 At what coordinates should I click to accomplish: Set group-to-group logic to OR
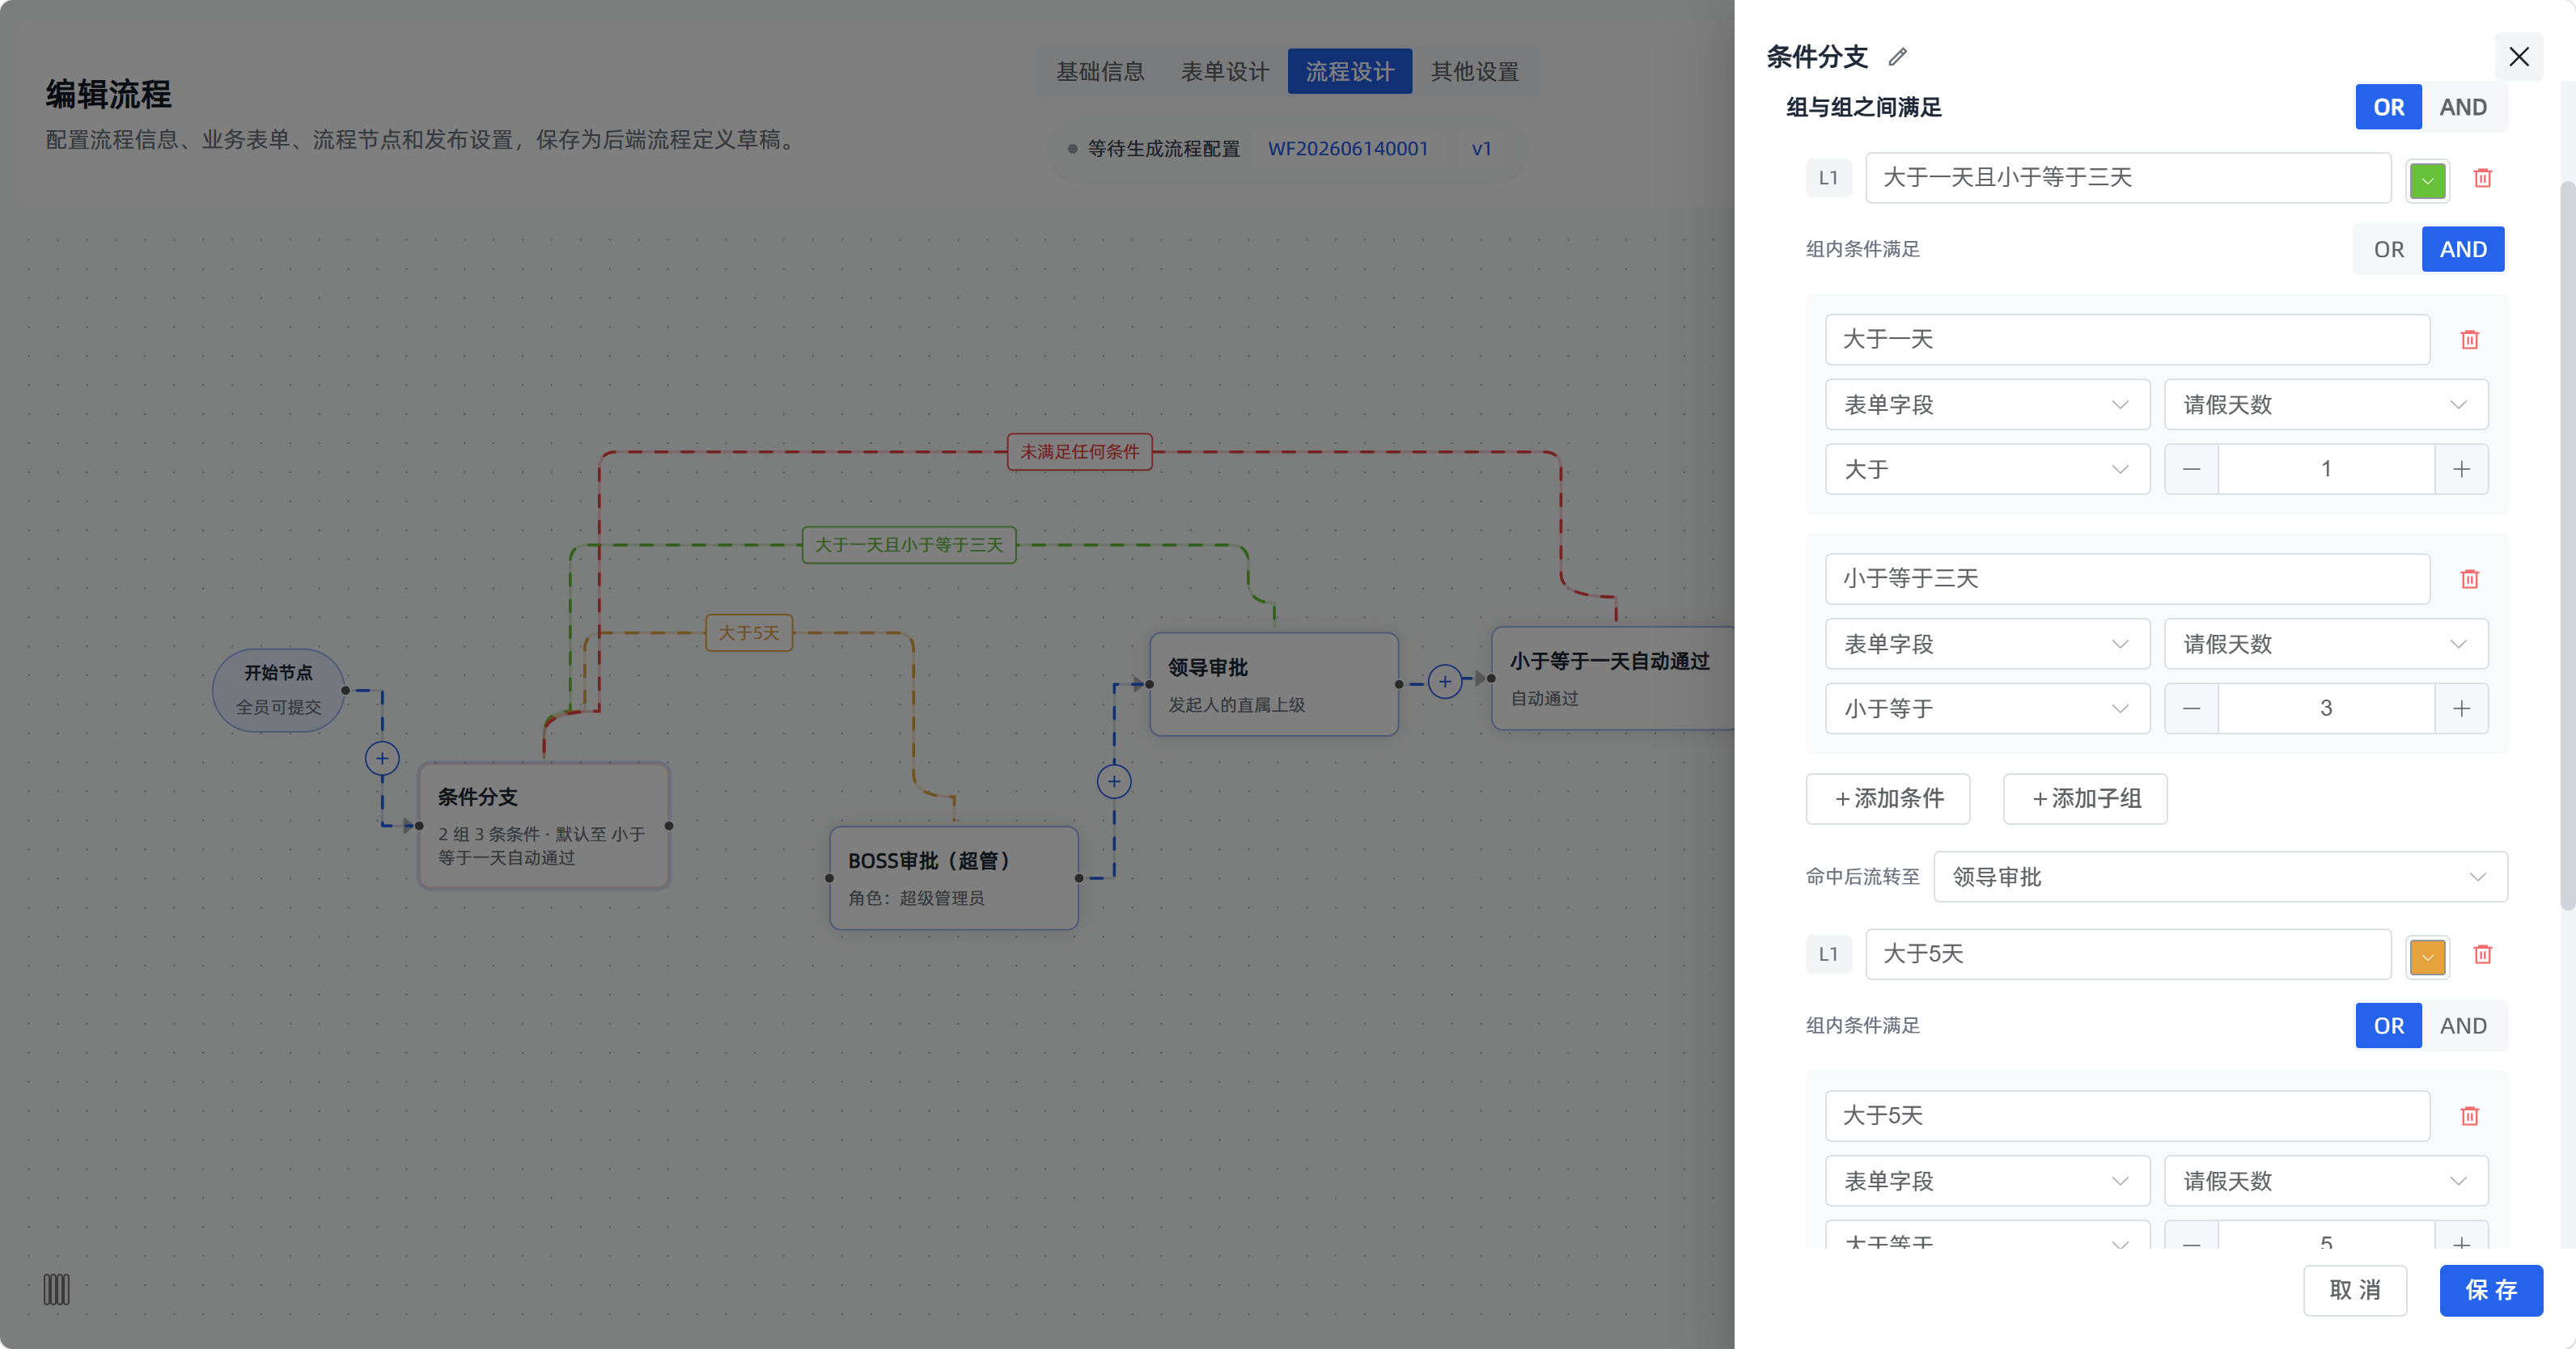tap(2388, 107)
